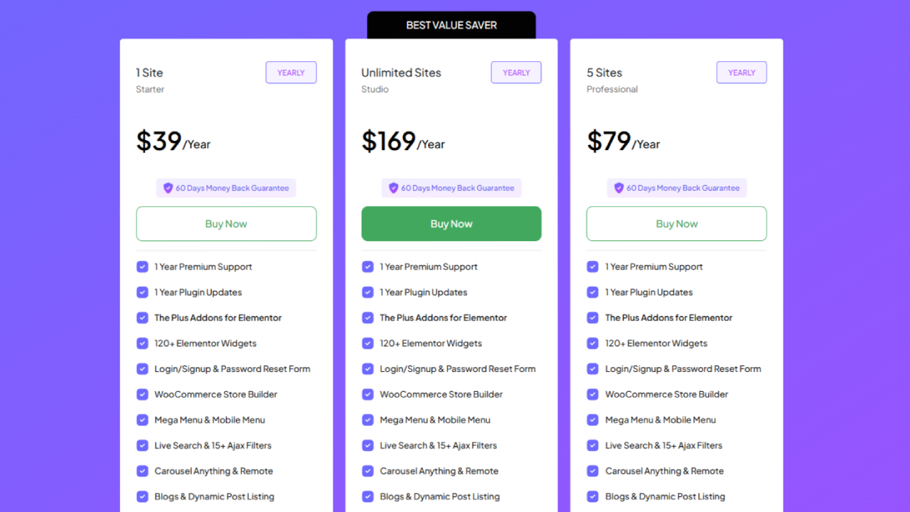The image size is (910, 512).
Task: Select YEARLY toggle on Studio plan
Action: (x=516, y=73)
